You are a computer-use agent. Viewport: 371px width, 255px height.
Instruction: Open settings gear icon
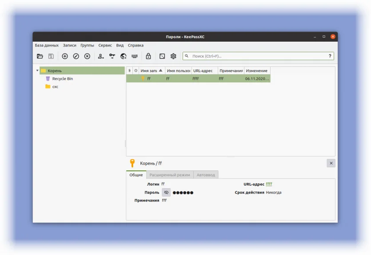tap(173, 56)
